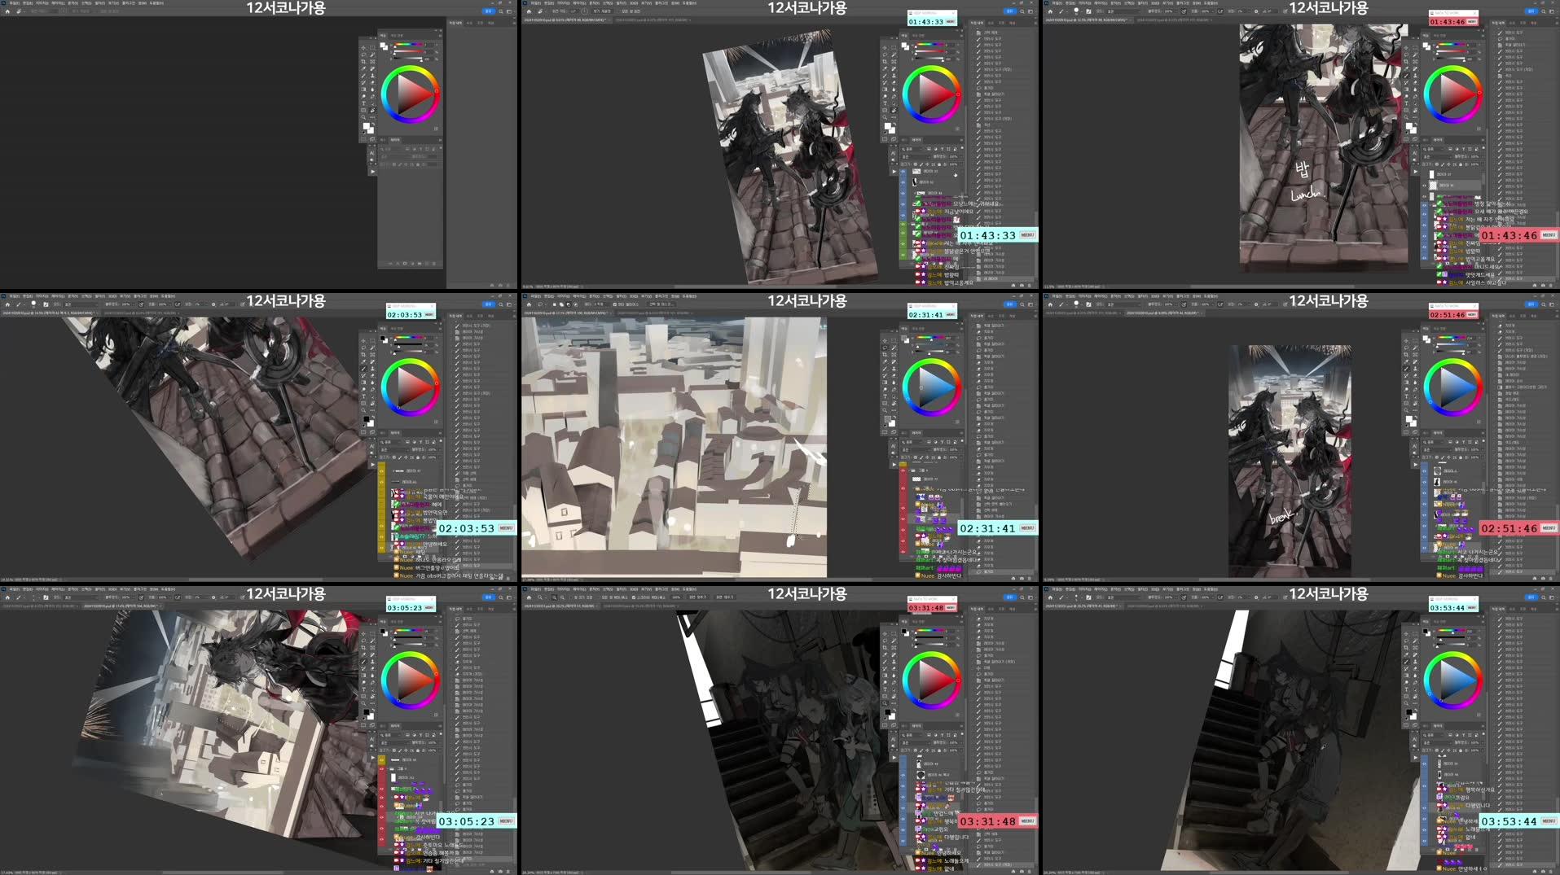Open the Color panel menu in the empty-canvas frame
The width and height of the screenshot is (1560, 875).
pos(440,36)
